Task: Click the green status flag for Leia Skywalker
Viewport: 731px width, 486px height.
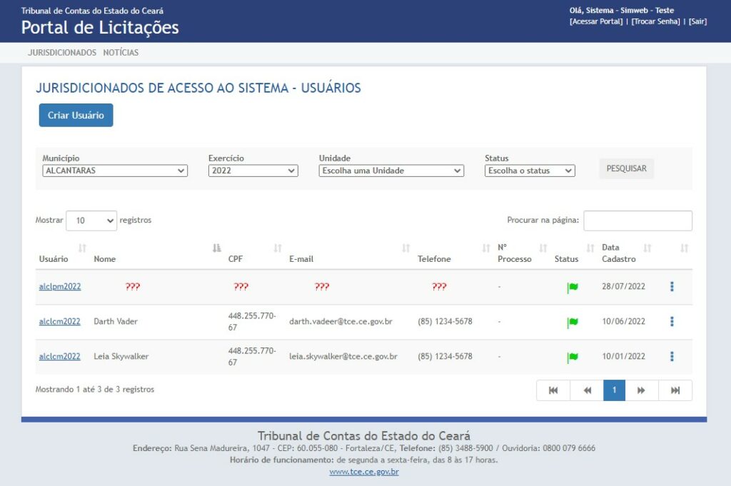Action: [573, 358]
